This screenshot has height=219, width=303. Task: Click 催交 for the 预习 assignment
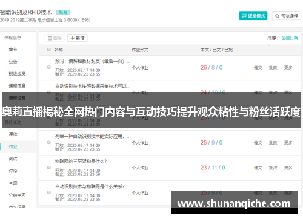click(x=258, y=68)
